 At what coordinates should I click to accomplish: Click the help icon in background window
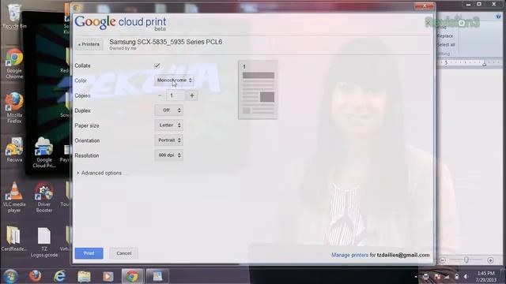tap(499, 17)
